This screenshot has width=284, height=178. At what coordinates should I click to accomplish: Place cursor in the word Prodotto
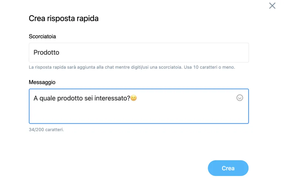point(46,52)
